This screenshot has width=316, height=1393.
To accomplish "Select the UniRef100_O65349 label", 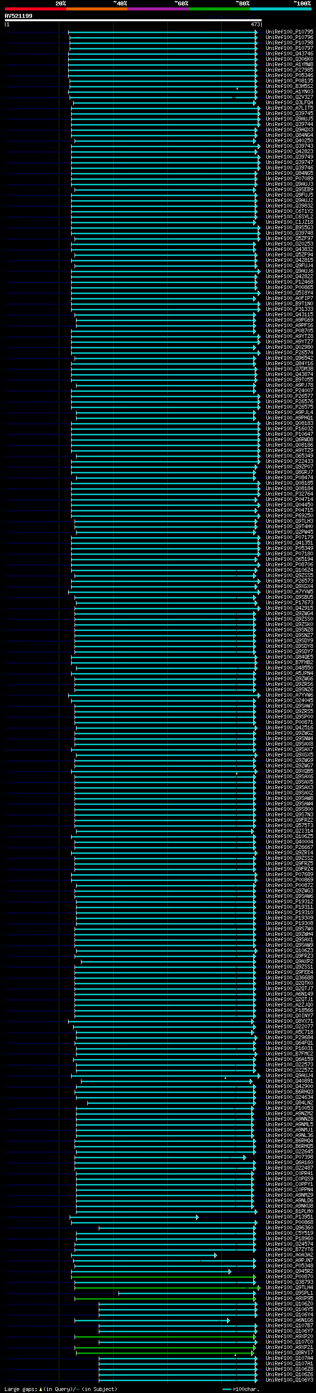I will point(289,456).
